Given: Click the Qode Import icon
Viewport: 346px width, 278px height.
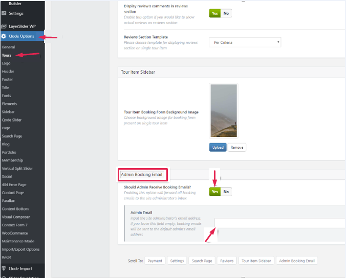Looking at the screenshot, I should click(x=4, y=268).
